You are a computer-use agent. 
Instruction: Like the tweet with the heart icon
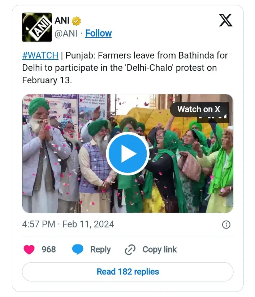click(x=29, y=250)
